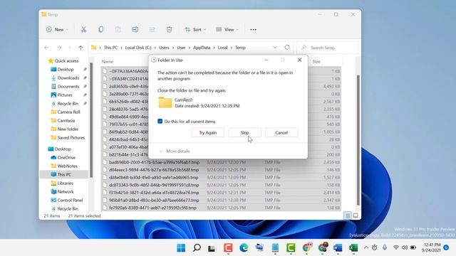456x256 pixels.
Task: Open recent locations dropdown beside Forward arrow
Action: pos(70,48)
